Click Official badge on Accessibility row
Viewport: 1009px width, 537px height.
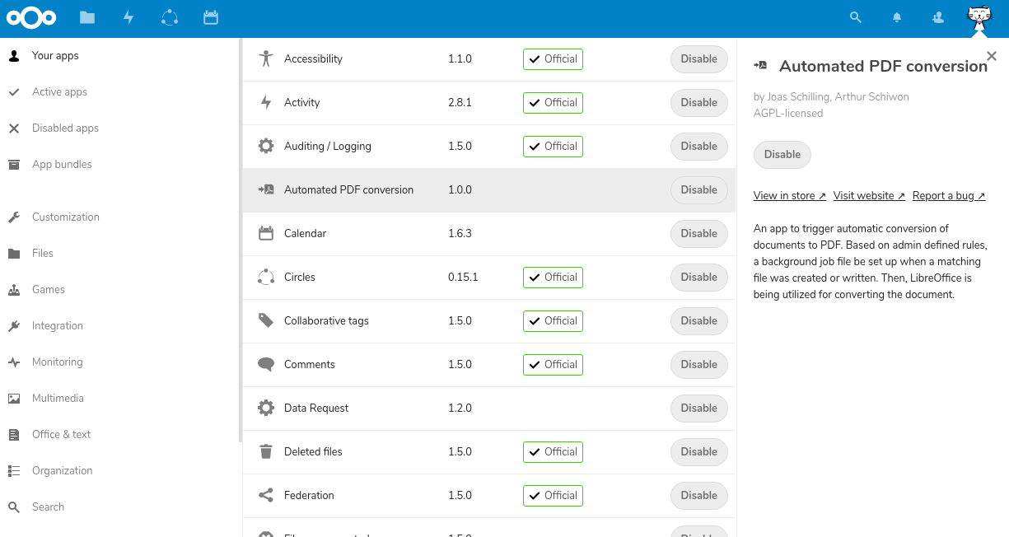click(x=553, y=58)
